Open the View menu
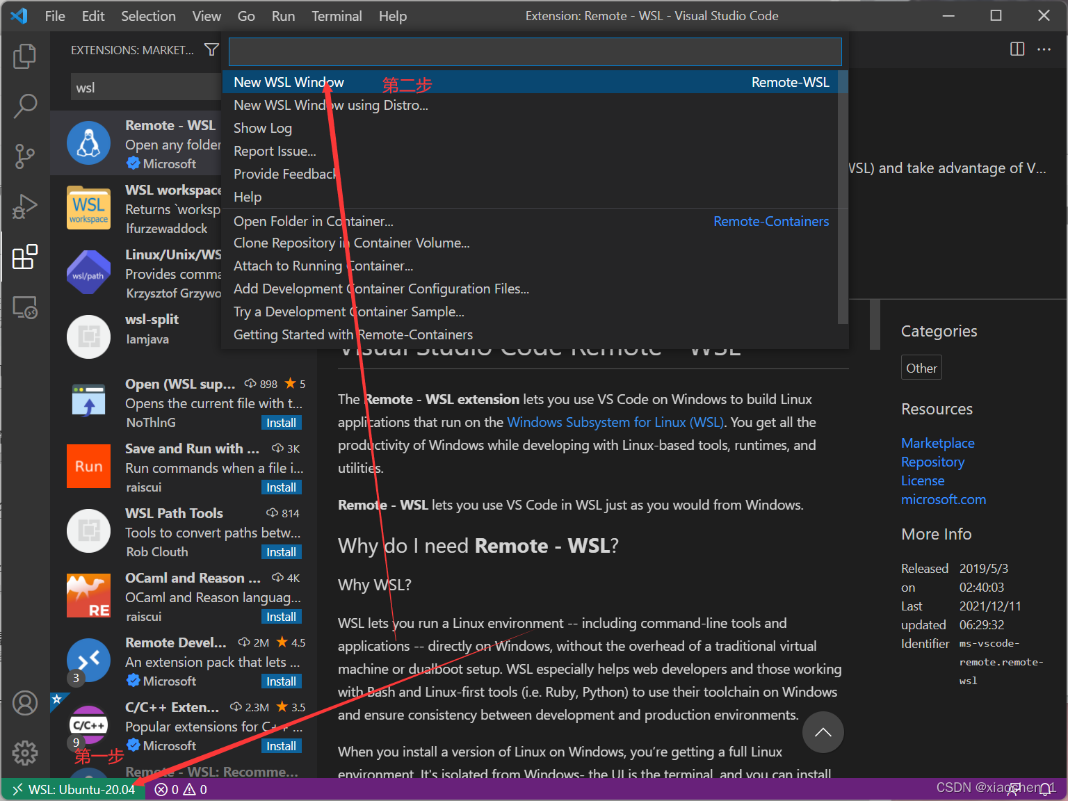This screenshot has width=1068, height=801. [x=207, y=16]
